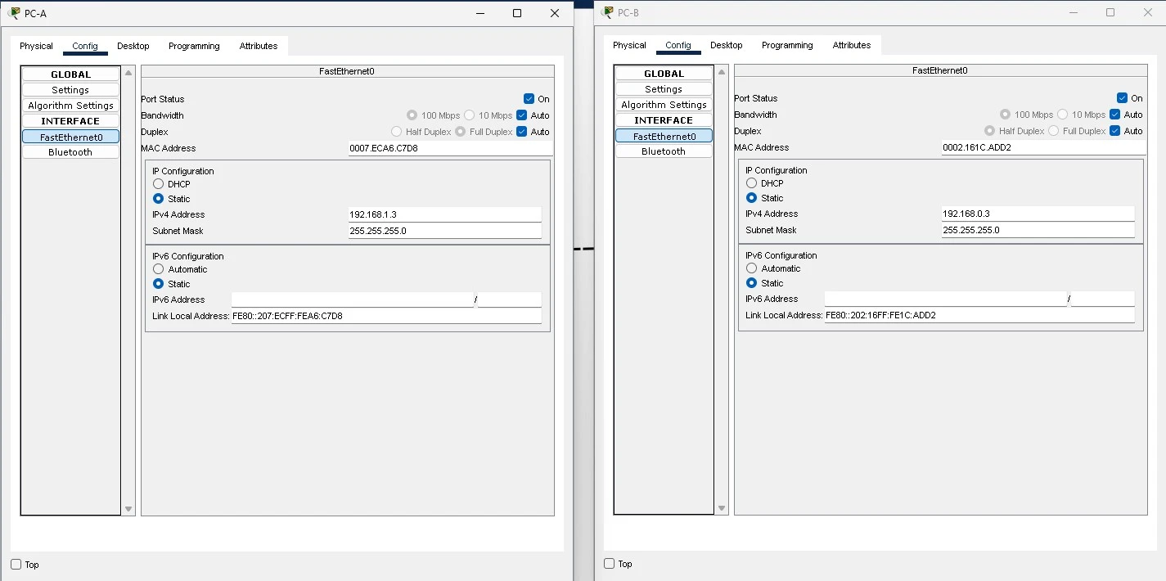Select Half Duplex option in PC-A
The width and height of the screenshot is (1166, 581).
click(397, 132)
